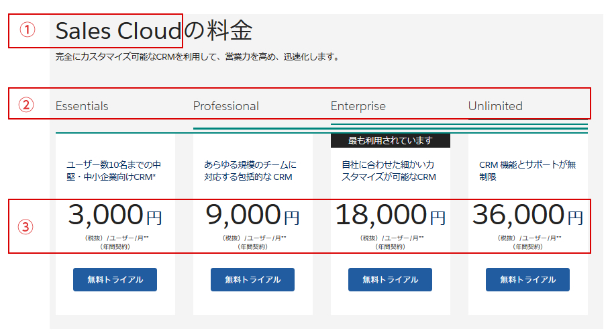Click the Sales Cloudの料金 title
The image size is (610, 335).
(154, 31)
